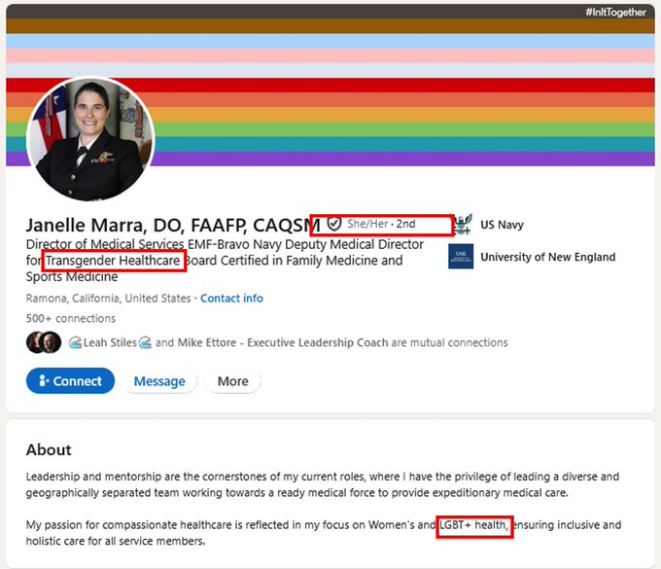Viewport: 661px width, 569px height.
Task: Click the Message button
Action: [x=159, y=381]
